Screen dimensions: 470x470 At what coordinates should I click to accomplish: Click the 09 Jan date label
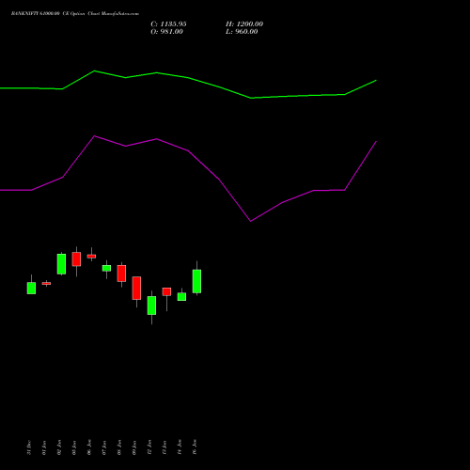pyautogui.click(x=134, y=447)
